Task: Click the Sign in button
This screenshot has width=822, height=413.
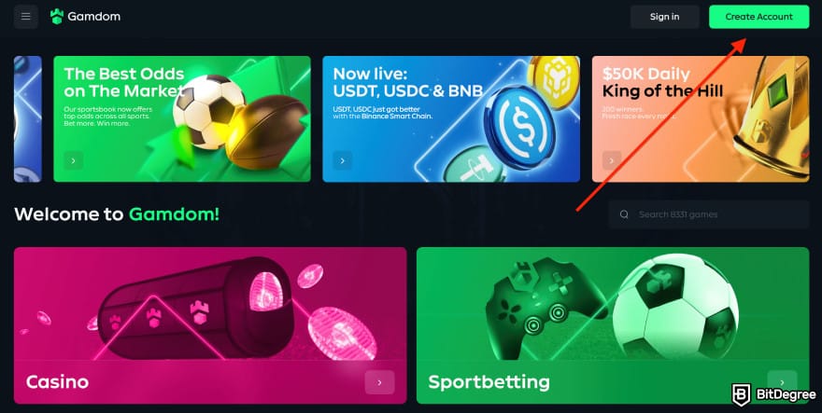Action: [x=665, y=17]
